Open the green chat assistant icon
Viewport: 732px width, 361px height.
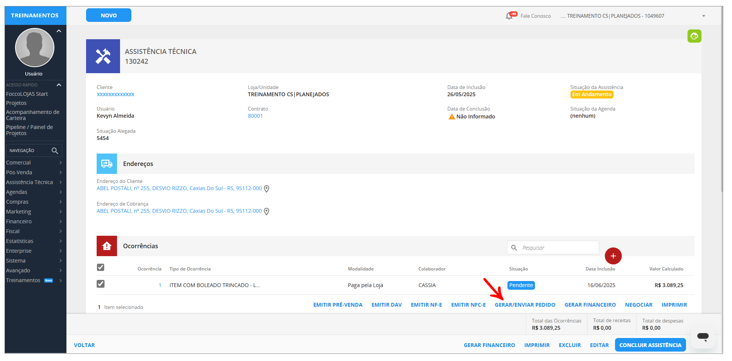[x=694, y=36]
